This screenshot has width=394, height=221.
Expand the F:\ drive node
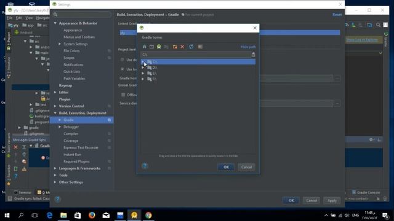143,79
